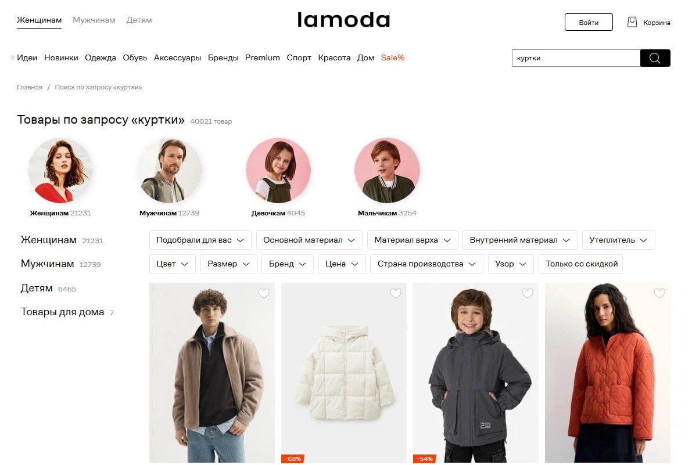
Task: Open the shopping bag Корзина icon
Action: 632,22
